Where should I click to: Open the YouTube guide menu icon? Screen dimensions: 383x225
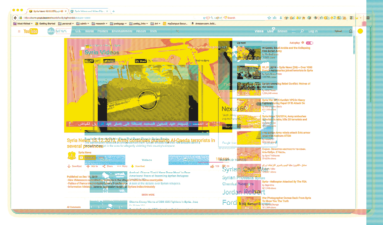coord(19,31)
